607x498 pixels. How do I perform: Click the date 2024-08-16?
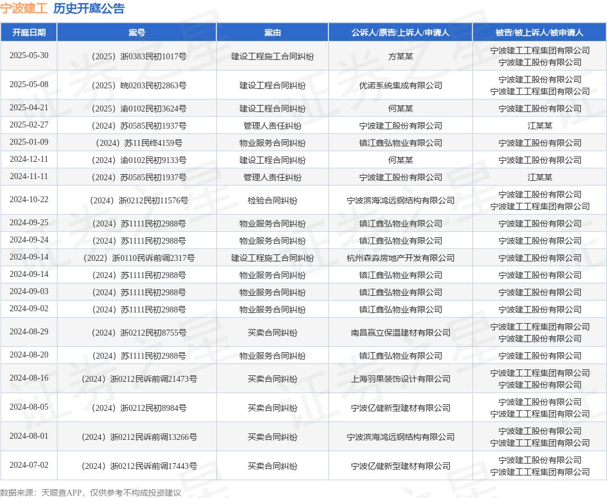[x=29, y=378]
